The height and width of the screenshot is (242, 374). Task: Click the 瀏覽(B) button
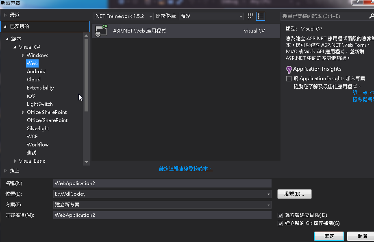pos(294,194)
